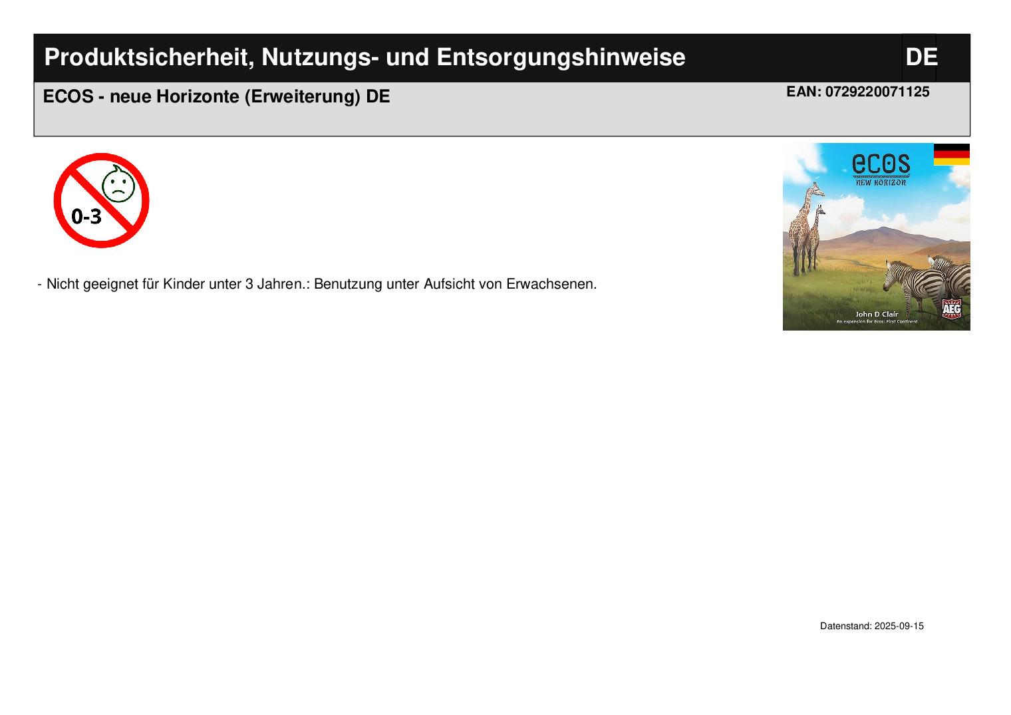Image resolution: width=1011 pixels, height=715 pixels.
Task: Click the "John D Clair" author name on the cover
Action: click(x=876, y=314)
